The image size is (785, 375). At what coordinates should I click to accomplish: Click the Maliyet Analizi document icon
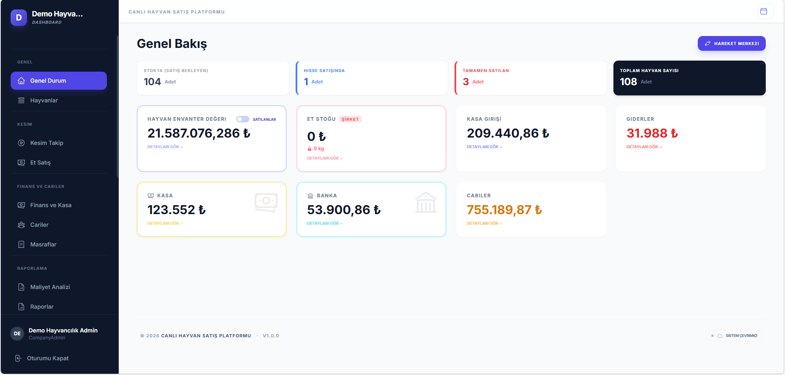21,287
